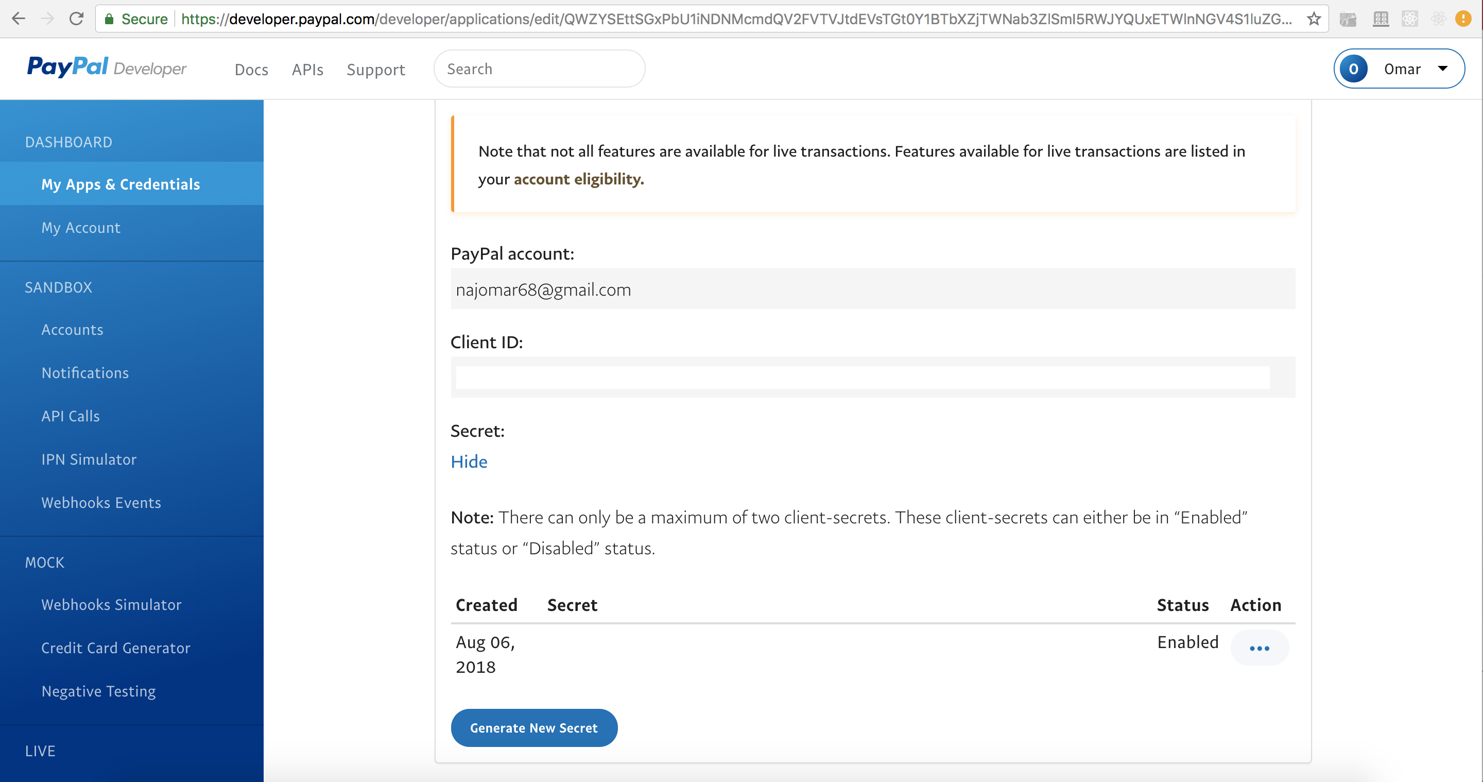The height and width of the screenshot is (782, 1483).
Task: Click the Search field
Action: (x=540, y=69)
